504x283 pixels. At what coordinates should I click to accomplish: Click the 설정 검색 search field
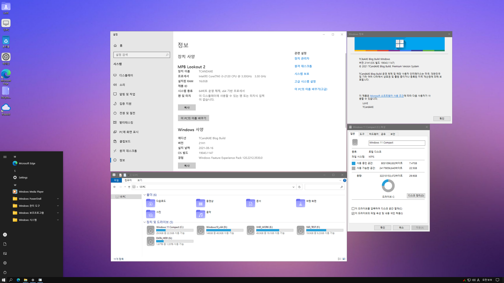[x=142, y=55]
